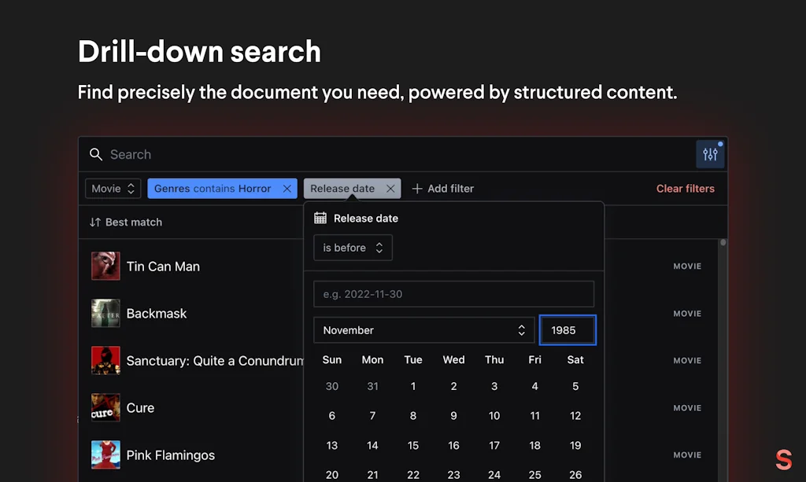Click the plus icon next to Add filter
Image resolution: width=806 pixels, height=482 pixels.
point(416,188)
